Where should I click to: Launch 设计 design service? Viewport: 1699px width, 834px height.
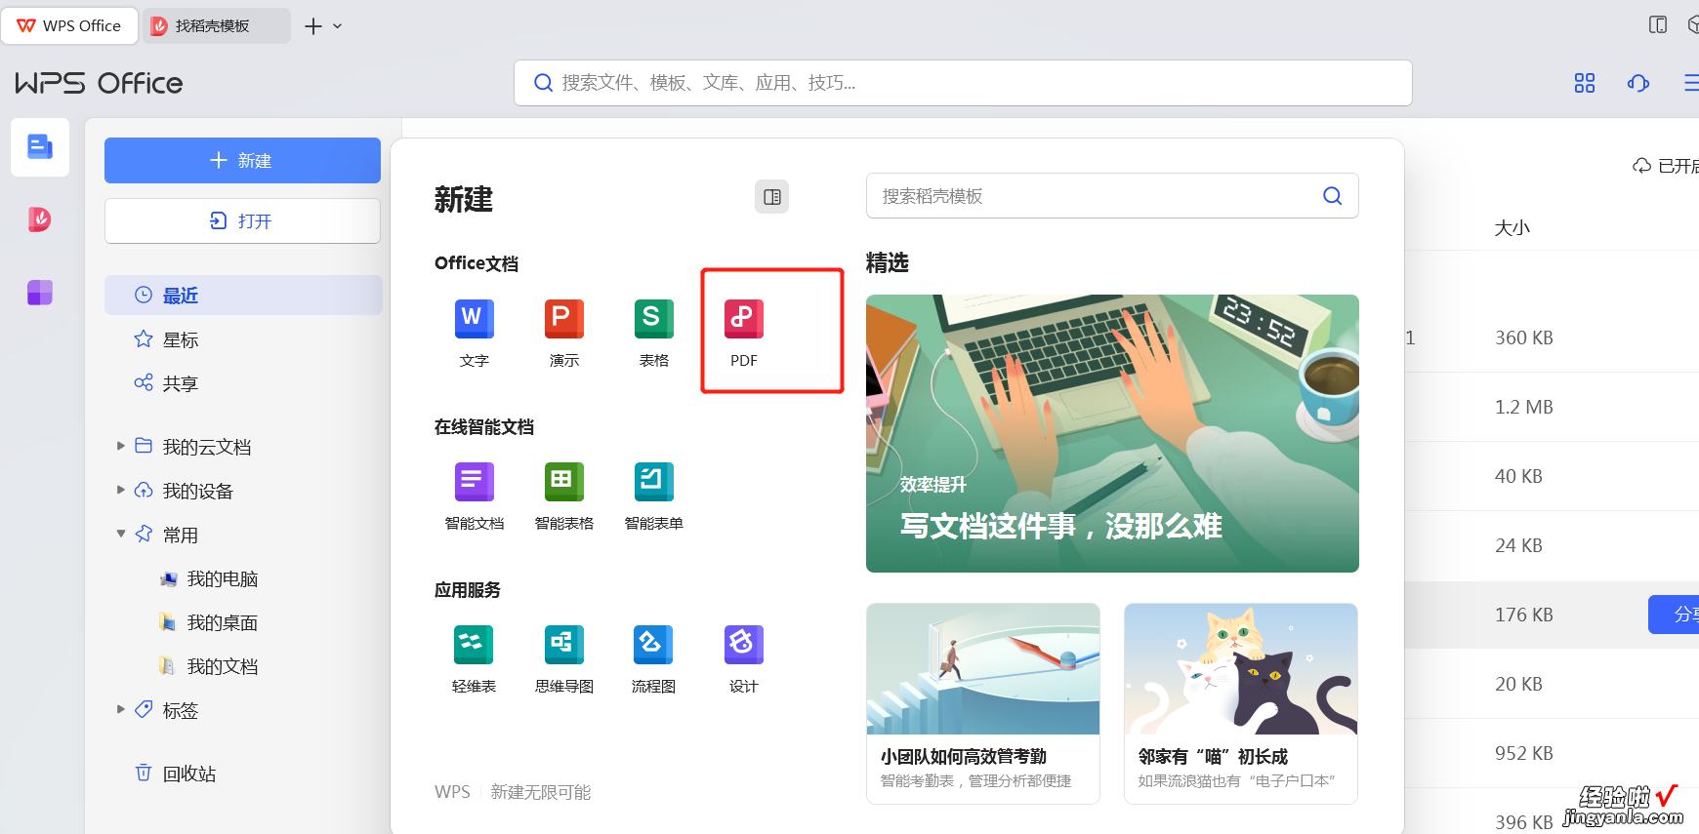point(744,659)
